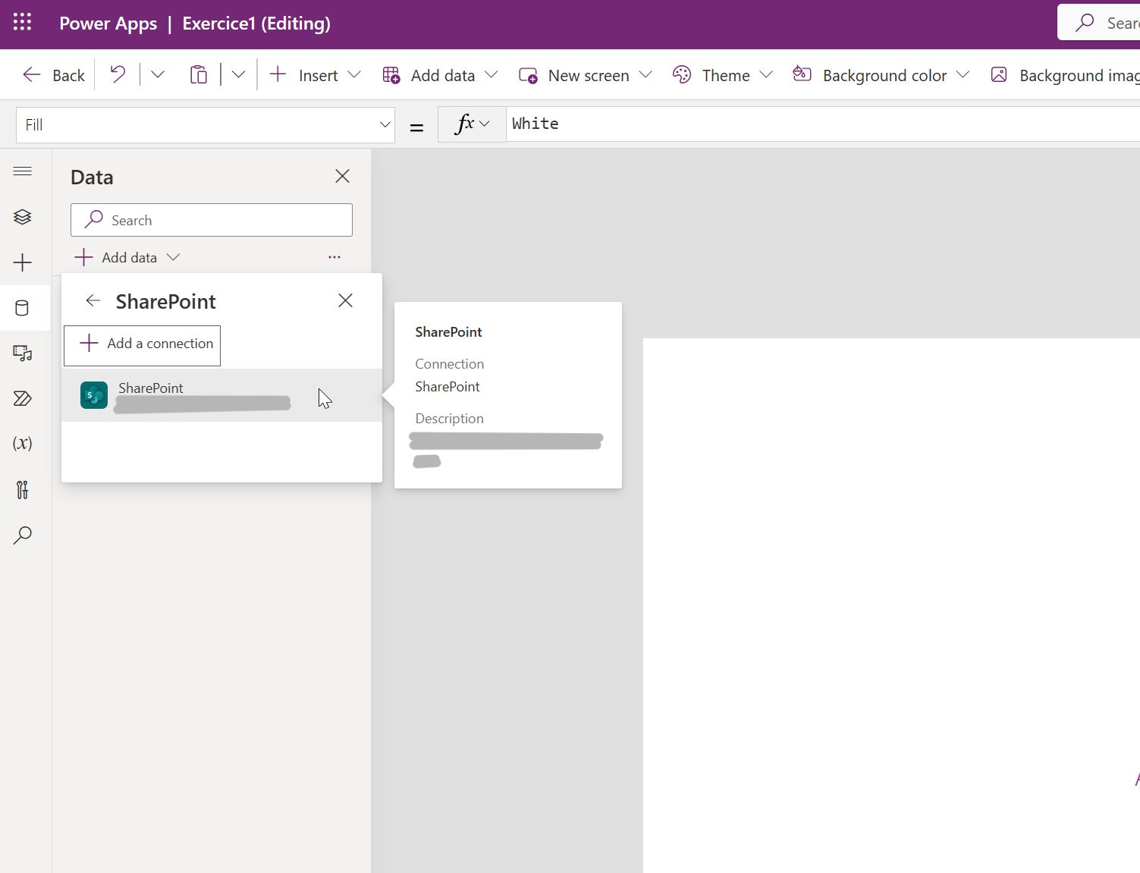Click the SharePoint logo icon
1140x873 pixels.
[94, 395]
